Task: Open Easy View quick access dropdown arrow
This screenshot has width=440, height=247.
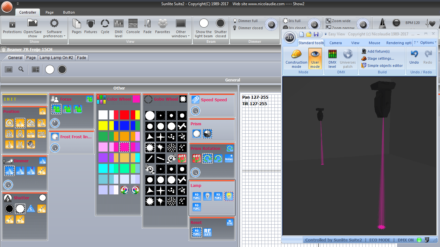Action: (325, 34)
